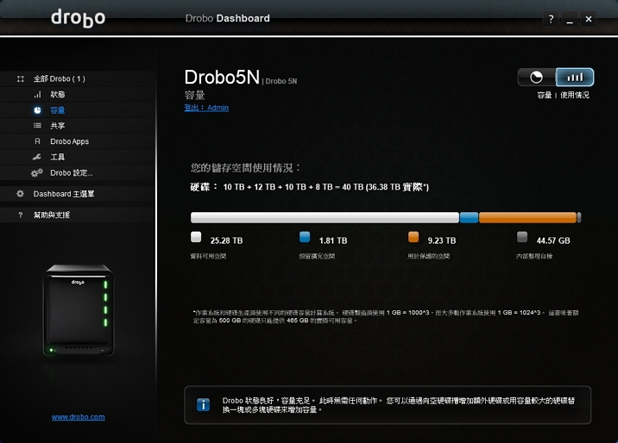Click the 10 TB + 12 TB drive summary text
The image size is (618, 443).
(310, 187)
